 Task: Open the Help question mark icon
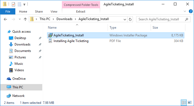pyautogui.click(x=191, y=12)
